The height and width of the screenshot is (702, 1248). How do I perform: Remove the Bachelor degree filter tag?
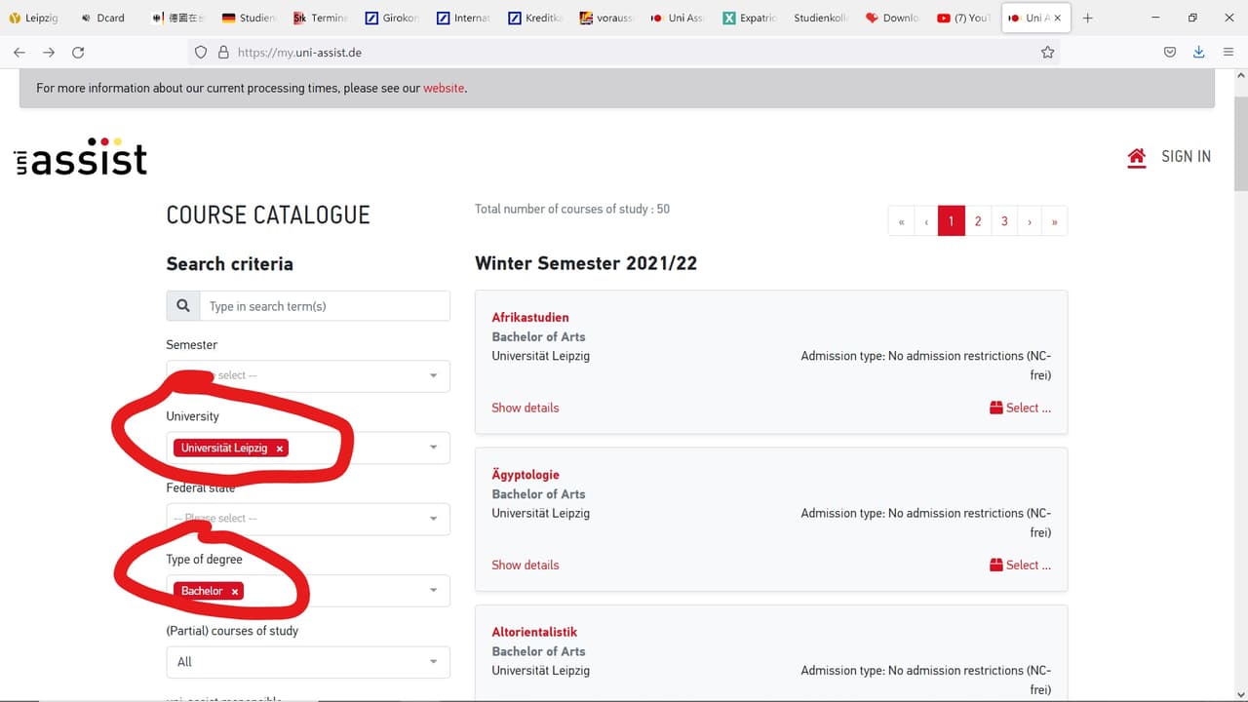pos(235,592)
